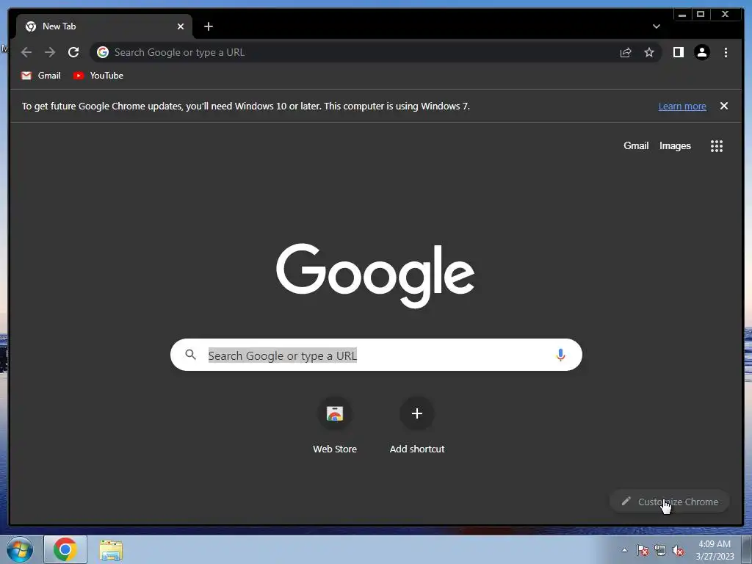
Task: Open the side panel icon
Action: (x=678, y=52)
